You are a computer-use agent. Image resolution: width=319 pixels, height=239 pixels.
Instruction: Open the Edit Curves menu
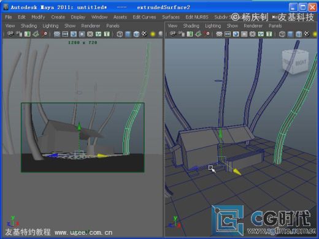(x=144, y=17)
